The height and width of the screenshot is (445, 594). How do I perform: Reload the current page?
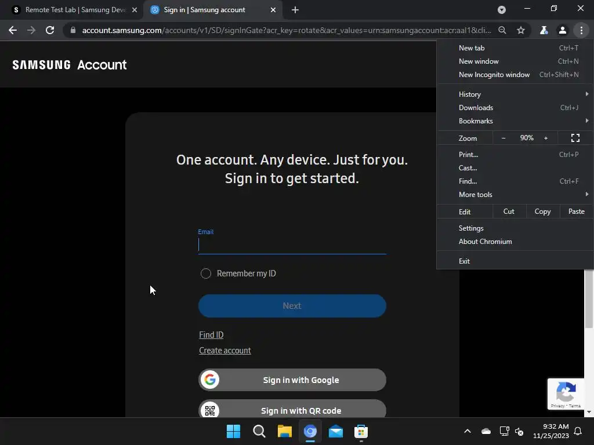[50, 30]
